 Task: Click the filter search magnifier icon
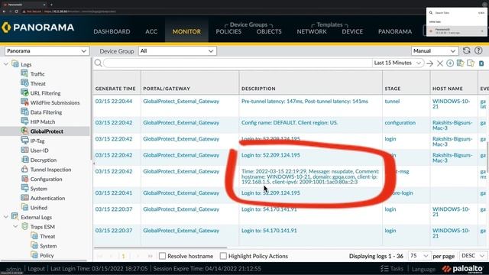tap(98, 63)
